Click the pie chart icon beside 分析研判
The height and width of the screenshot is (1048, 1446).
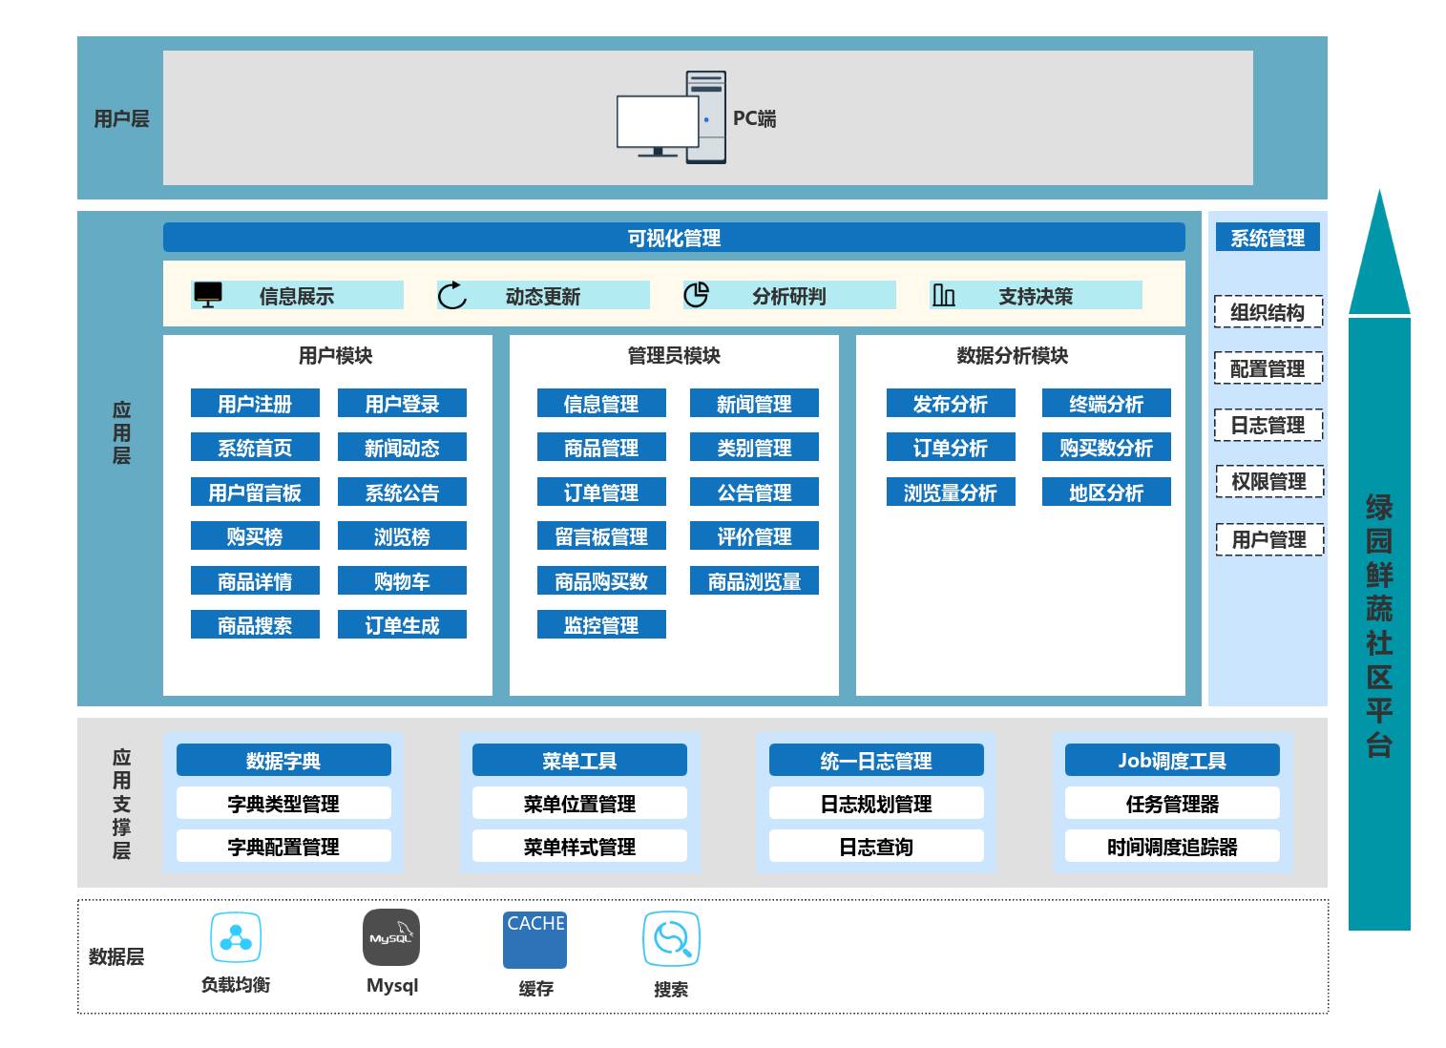point(697,295)
